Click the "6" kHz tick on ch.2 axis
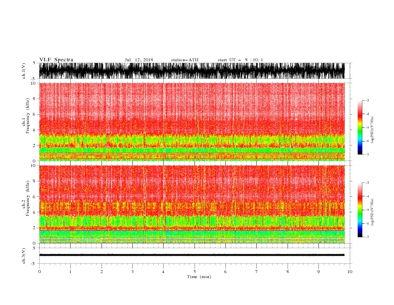Image resolution: width=394 pixels, height=305 pixels. [x=34, y=197]
